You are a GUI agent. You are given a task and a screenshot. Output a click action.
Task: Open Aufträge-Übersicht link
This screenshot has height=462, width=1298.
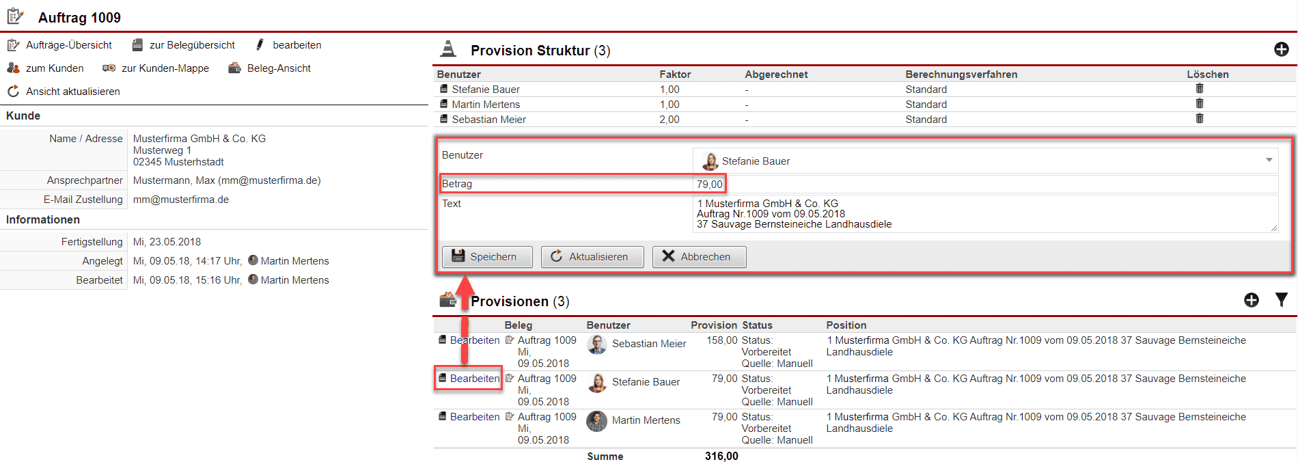coord(69,45)
